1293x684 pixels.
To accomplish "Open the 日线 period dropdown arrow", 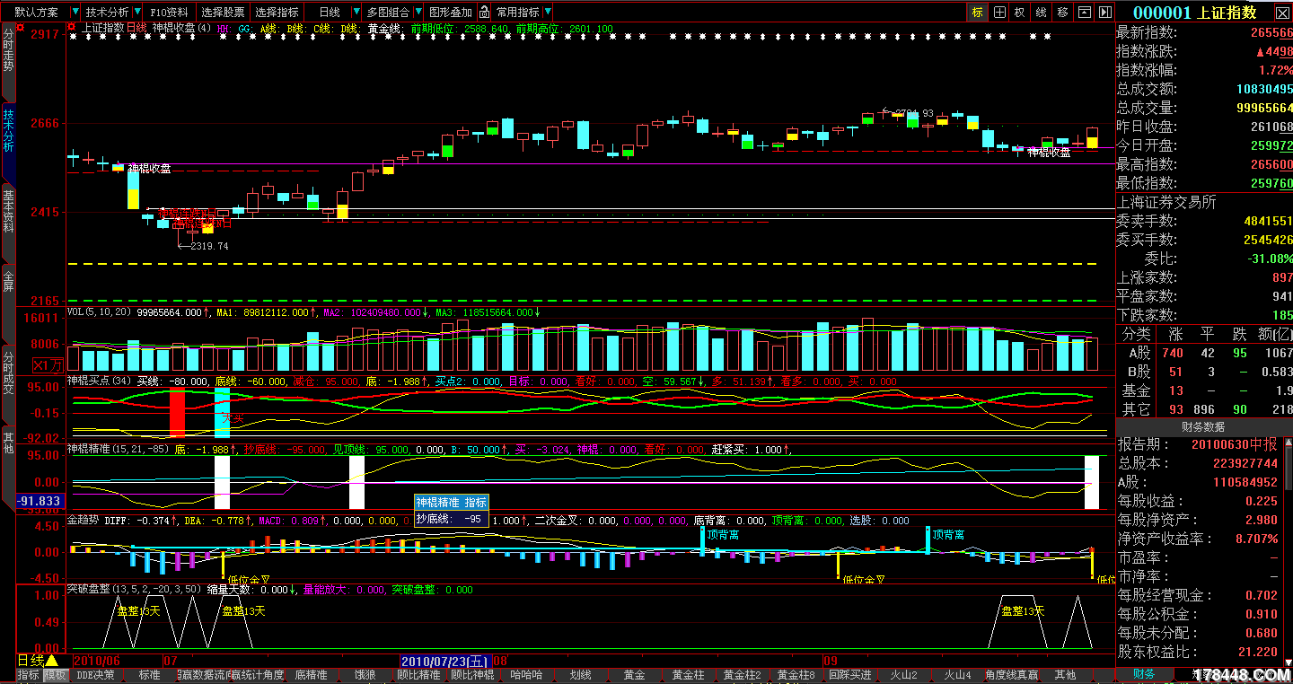I will pos(355,13).
